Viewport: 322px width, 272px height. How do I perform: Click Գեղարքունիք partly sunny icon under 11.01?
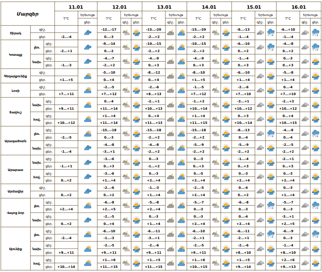click(88, 76)
